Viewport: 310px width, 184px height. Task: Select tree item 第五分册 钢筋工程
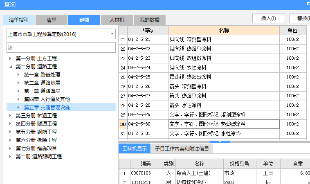[x=36, y=132]
